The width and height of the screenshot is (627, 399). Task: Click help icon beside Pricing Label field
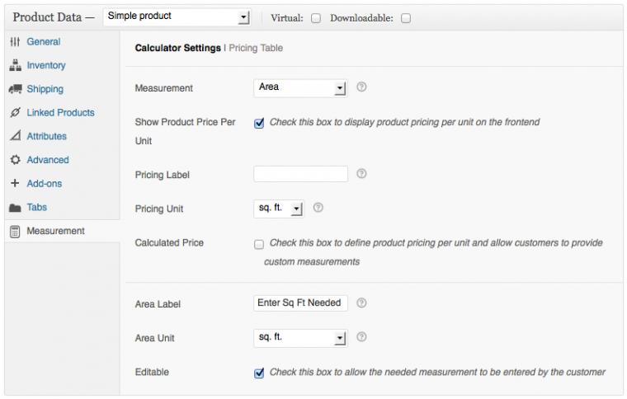(361, 173)
